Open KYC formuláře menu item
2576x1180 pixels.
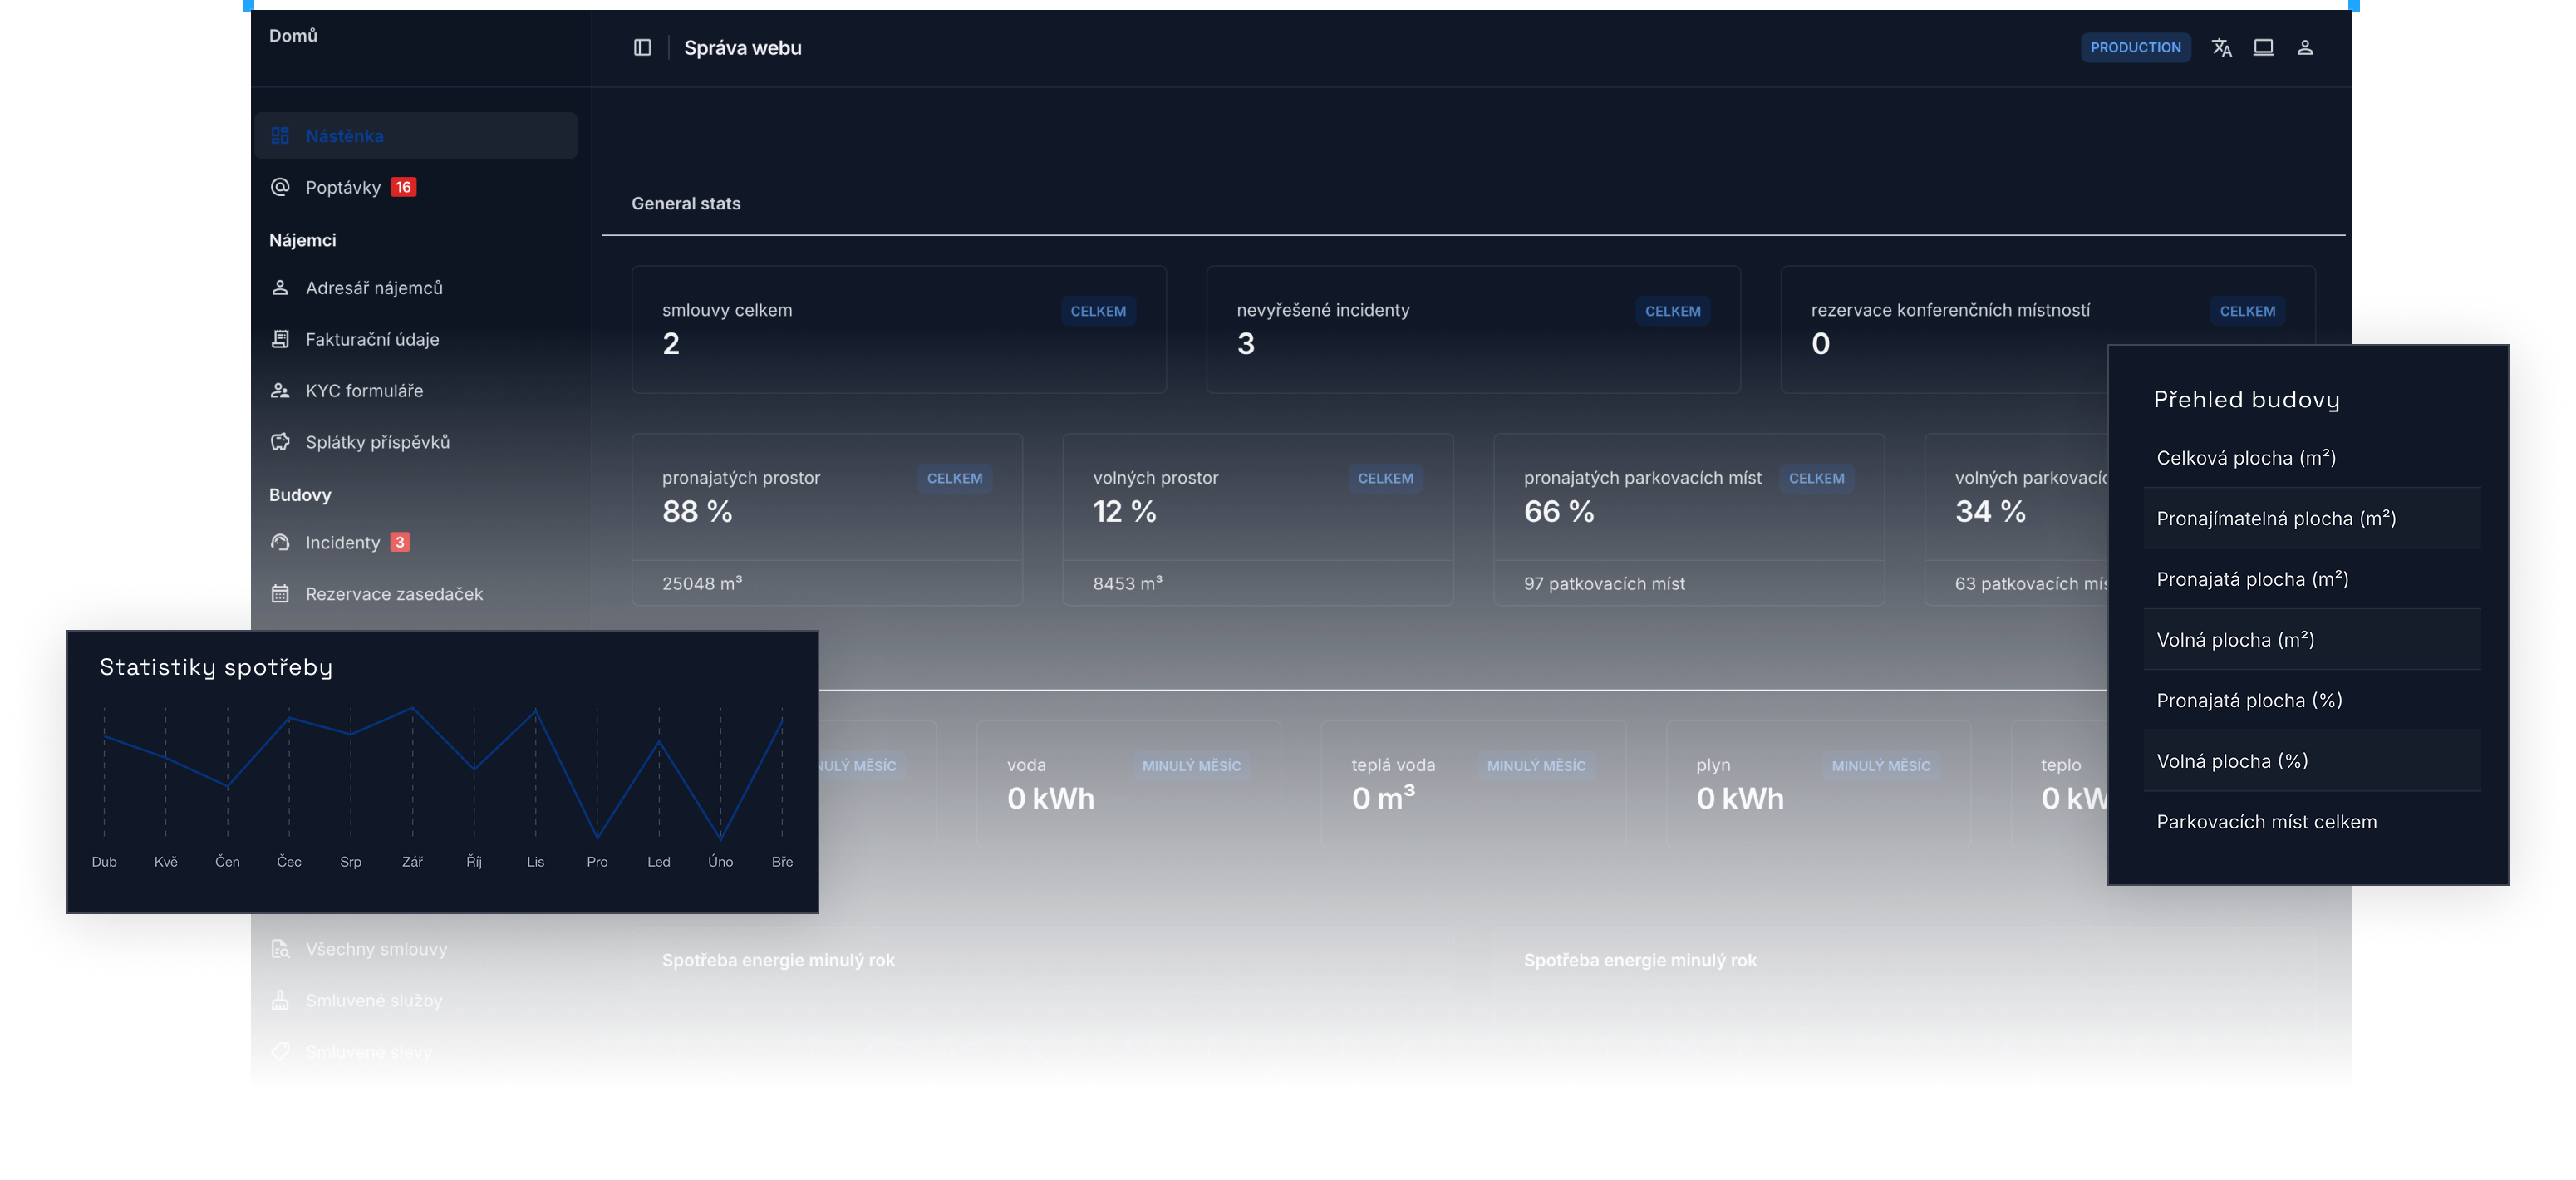pos(364,391)
